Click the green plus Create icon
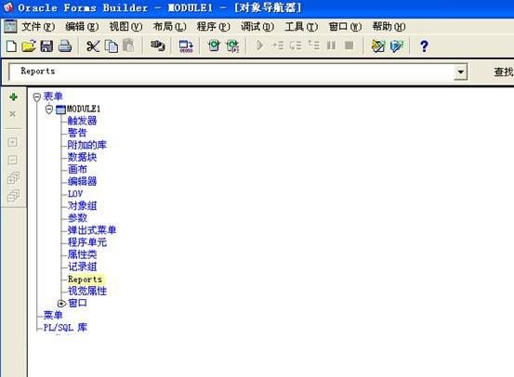514x377 pixels. tap(13, 97)
